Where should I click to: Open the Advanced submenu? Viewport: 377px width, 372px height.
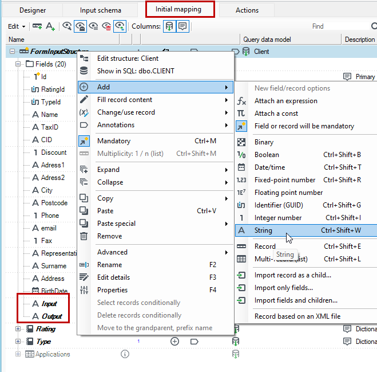(156, 252)
